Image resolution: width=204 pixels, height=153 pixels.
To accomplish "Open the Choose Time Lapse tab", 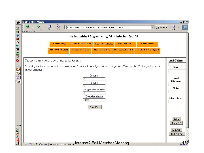I will coord(82,44).
